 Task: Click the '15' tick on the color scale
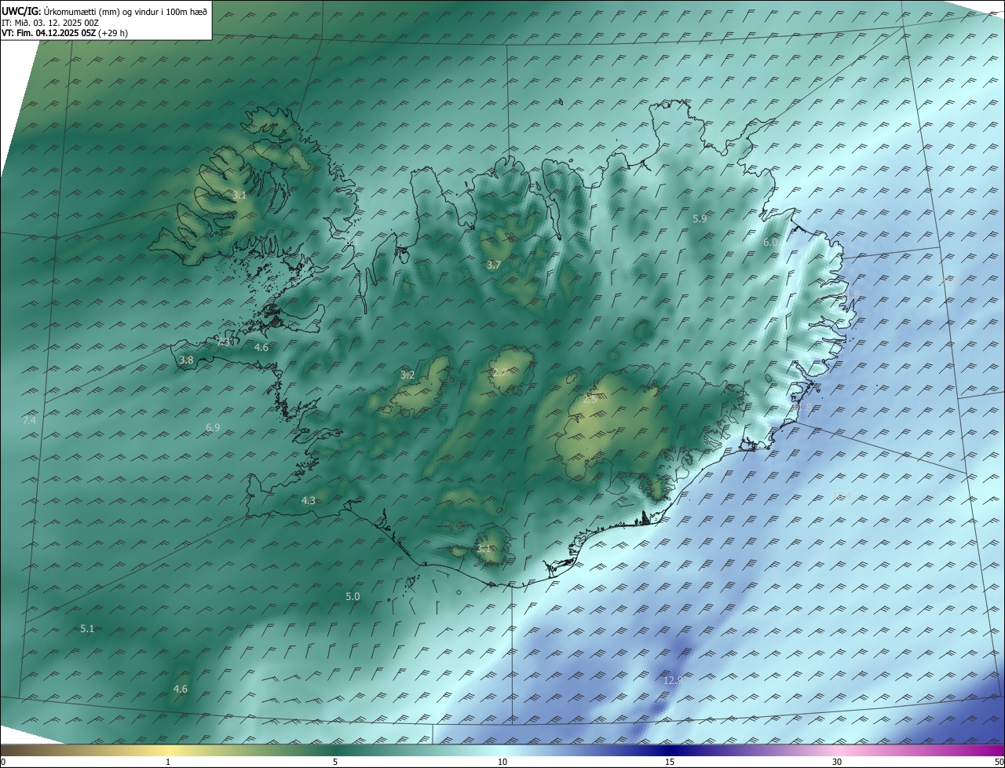click(670, 762)
